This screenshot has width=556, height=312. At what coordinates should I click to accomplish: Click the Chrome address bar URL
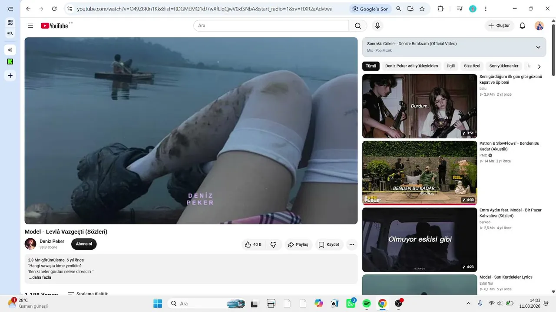(204, 9)
